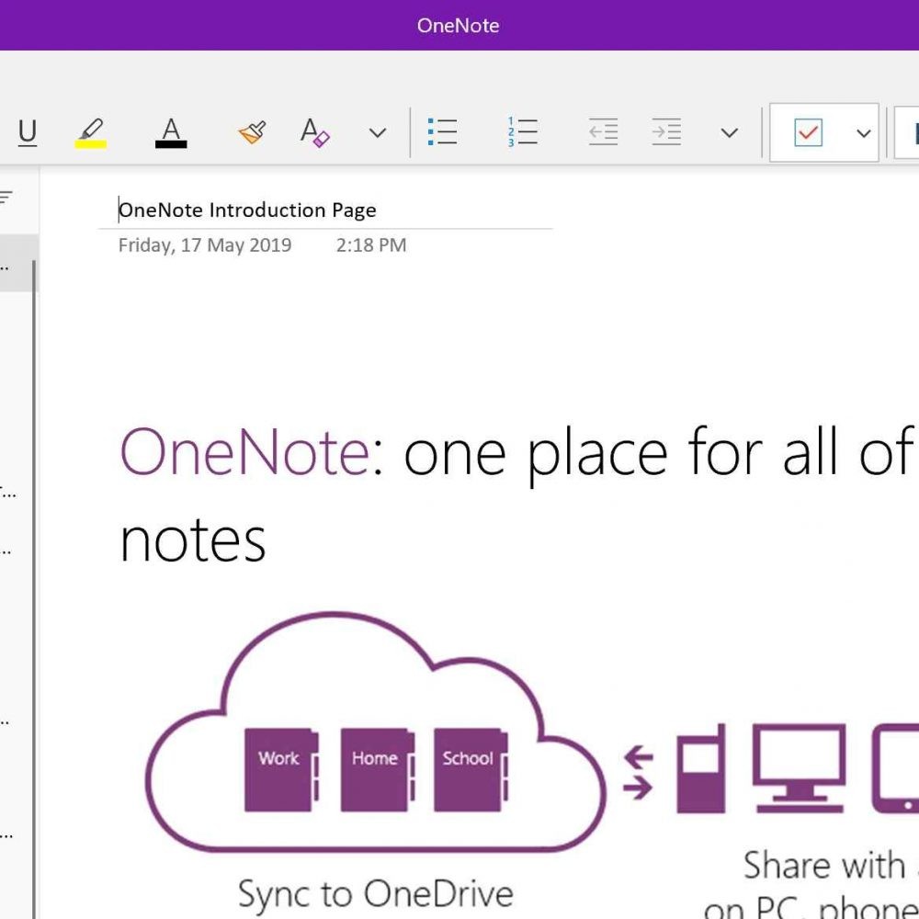Image resolution: width=919 pixels, height=919 pixels.
Task: Expand more font formatting options chevron
Action: [x=378, y=133]
